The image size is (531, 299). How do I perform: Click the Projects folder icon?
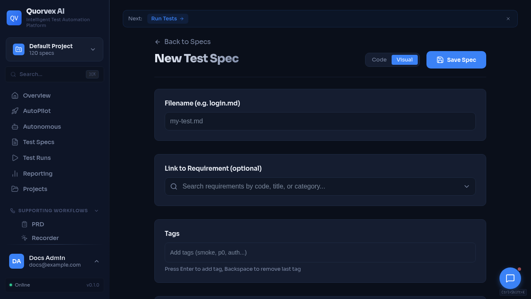pyautogui.click(x=15, y=189)
